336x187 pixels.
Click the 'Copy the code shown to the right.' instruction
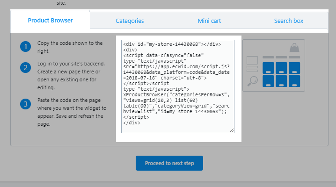[70, 47]
